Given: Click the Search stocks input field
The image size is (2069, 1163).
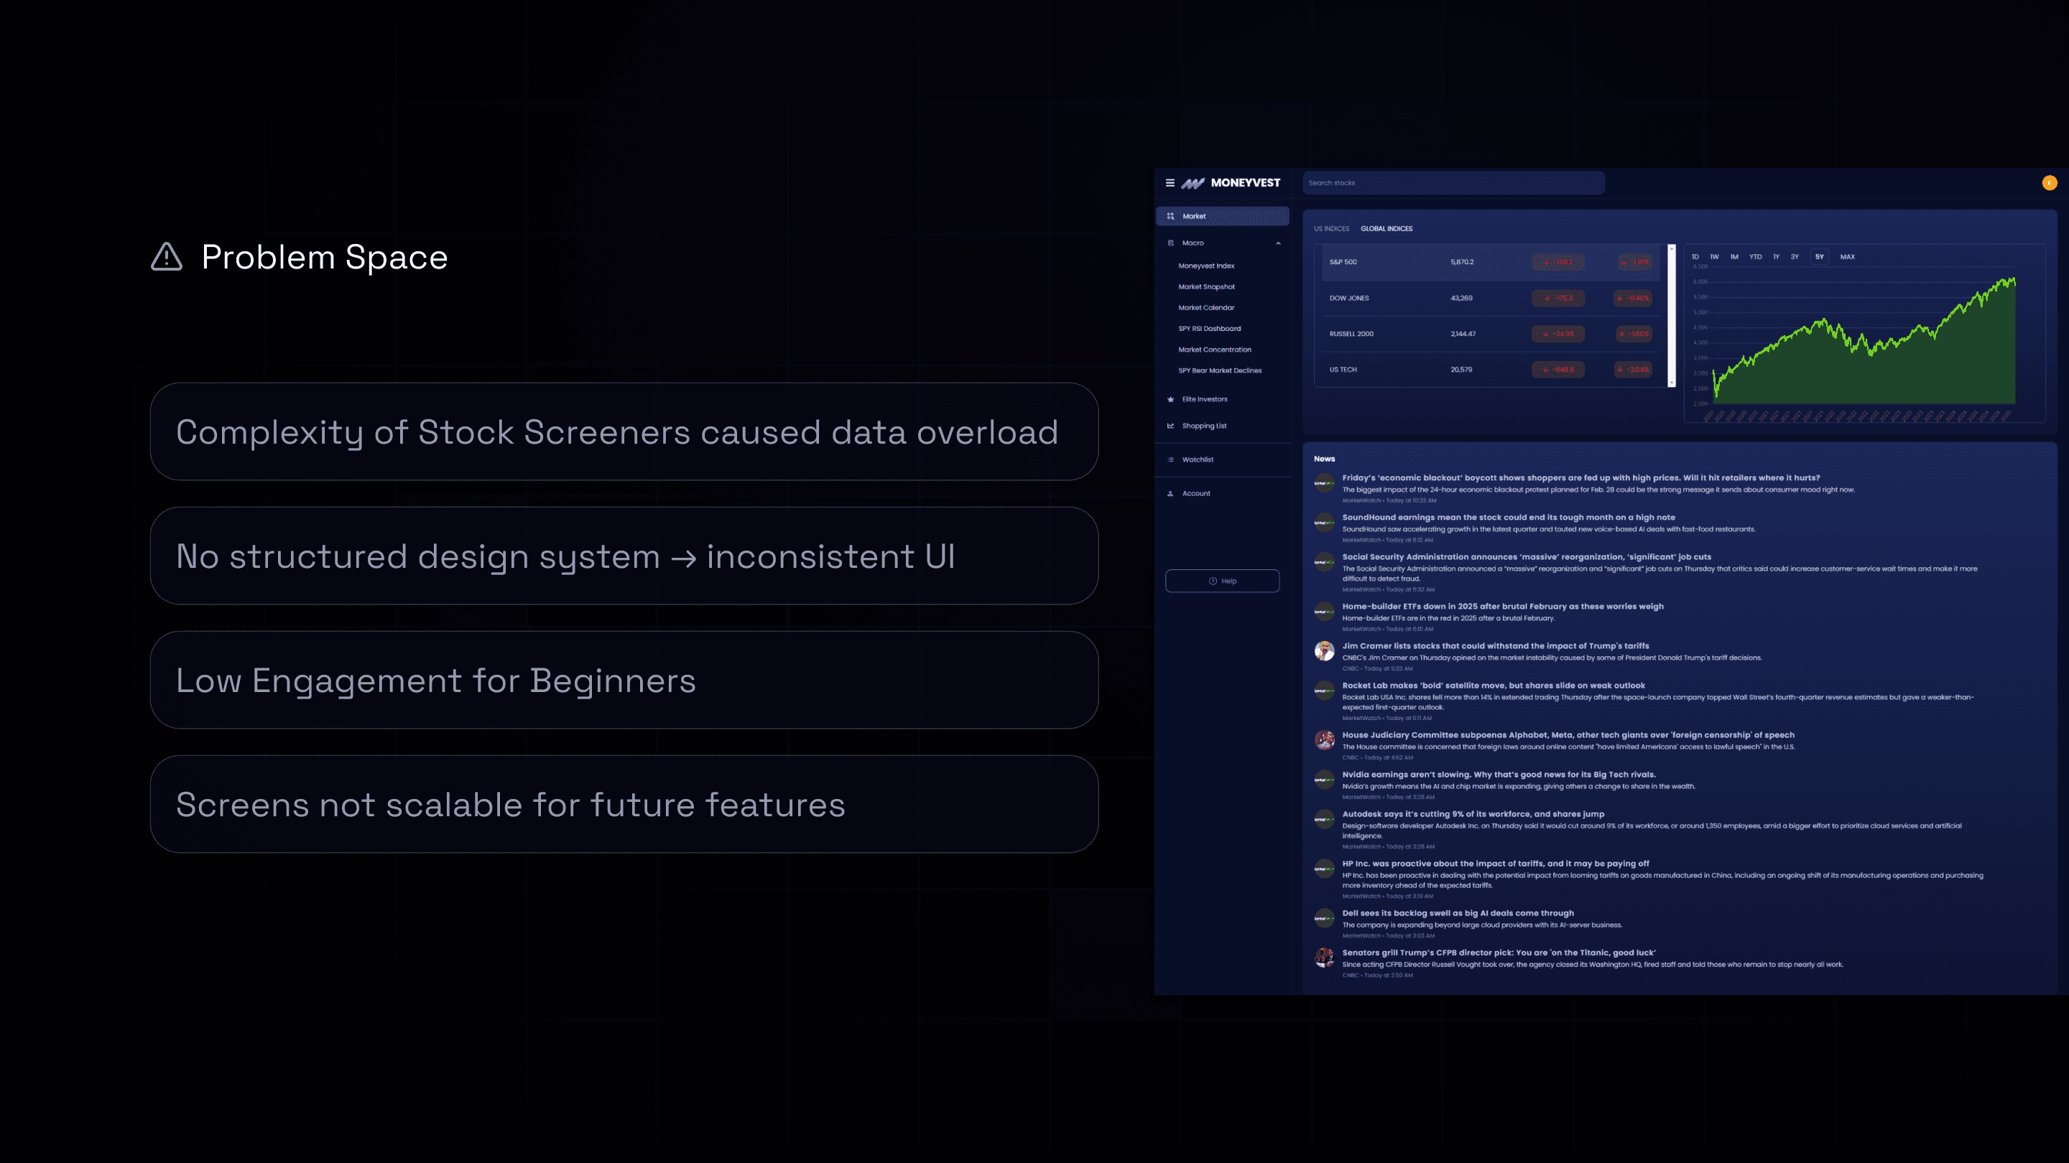Looking at the screenshot, I should [1453, 183].
